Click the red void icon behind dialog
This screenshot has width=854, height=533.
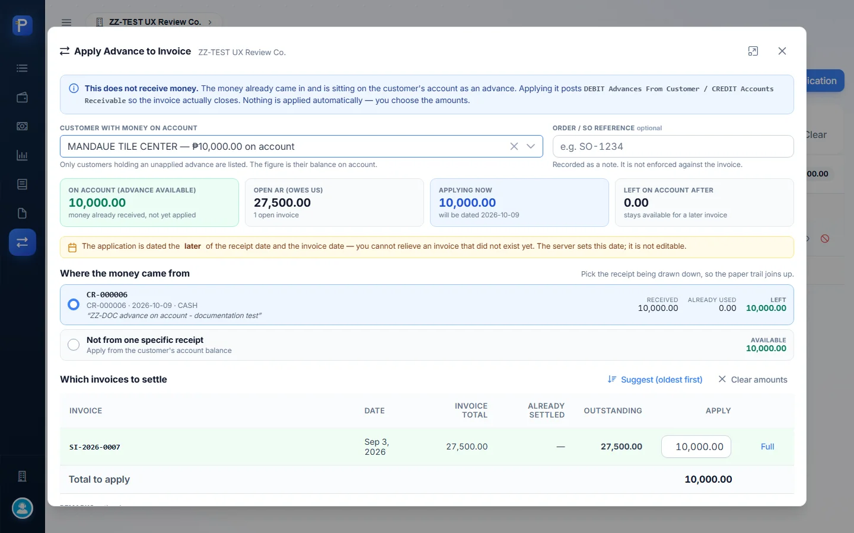tap(825, 239)
